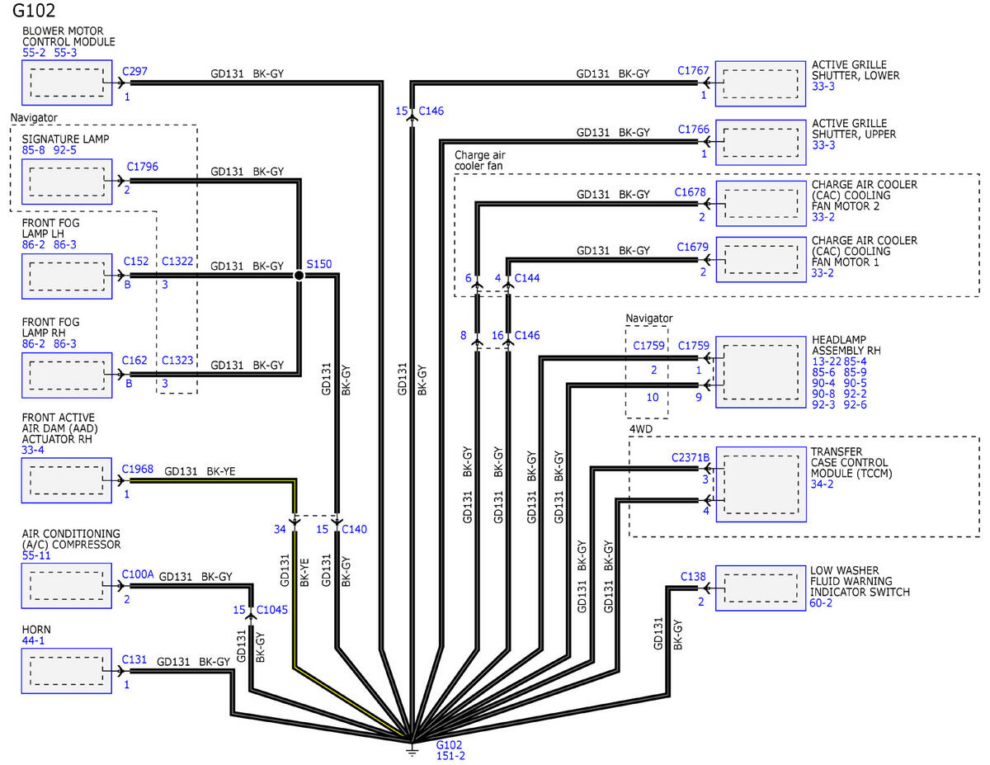The image size is (990, 765).
Task: Open connector C138 at the washer fluid switch
Action: (x=694, y=576)
